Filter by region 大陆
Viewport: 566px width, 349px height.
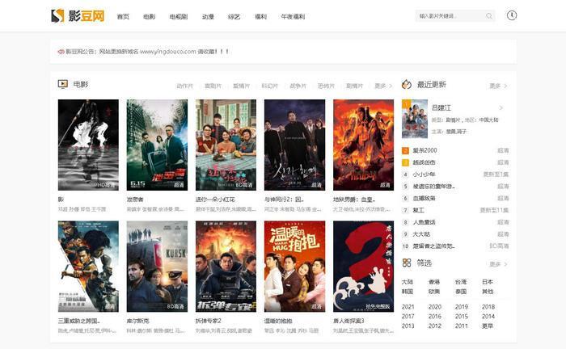click(x=408, y=282)
